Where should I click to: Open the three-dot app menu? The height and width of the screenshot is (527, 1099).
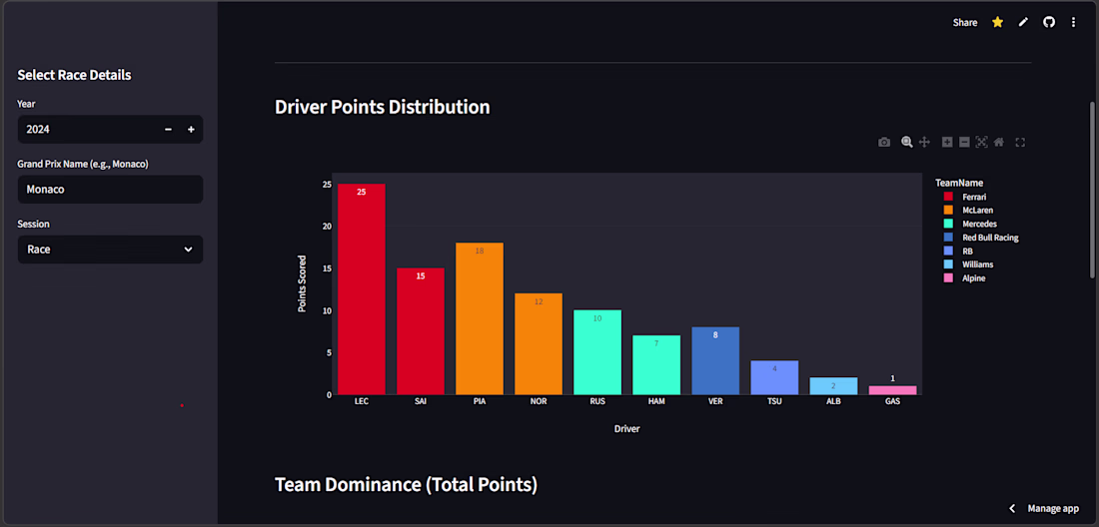pyautogui.click(x=1073, y=22)
